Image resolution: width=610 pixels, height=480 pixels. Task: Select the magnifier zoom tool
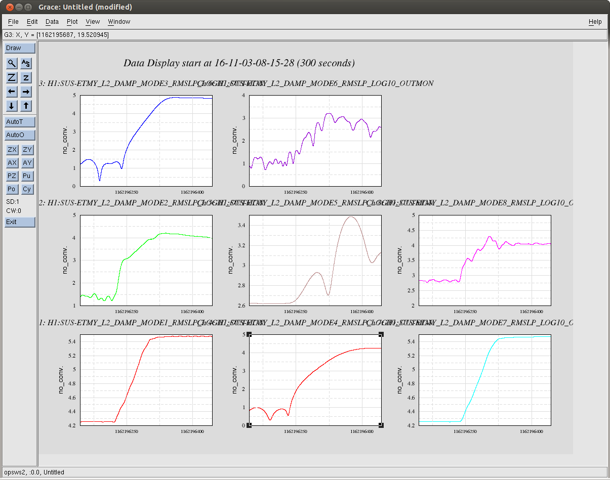point(12,63)
